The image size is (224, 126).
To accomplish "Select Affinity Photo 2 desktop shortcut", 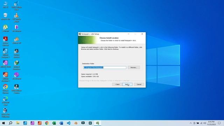I will pyautogui.click(x=6, y=65).
